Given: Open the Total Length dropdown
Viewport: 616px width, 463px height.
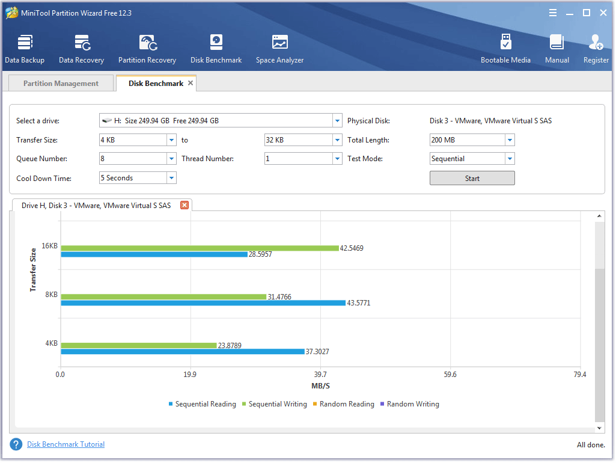Looking at the screenshot, I should [510, 140].
